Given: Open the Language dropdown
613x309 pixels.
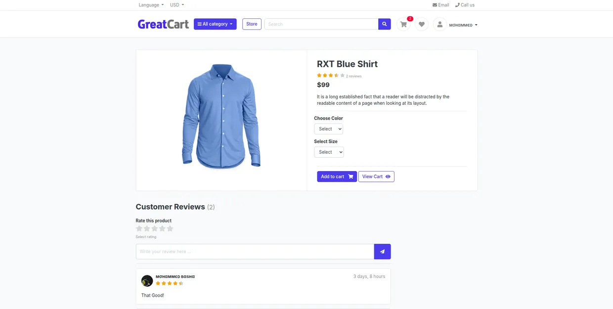Looking at the screenshot, I should pos(151,5).
